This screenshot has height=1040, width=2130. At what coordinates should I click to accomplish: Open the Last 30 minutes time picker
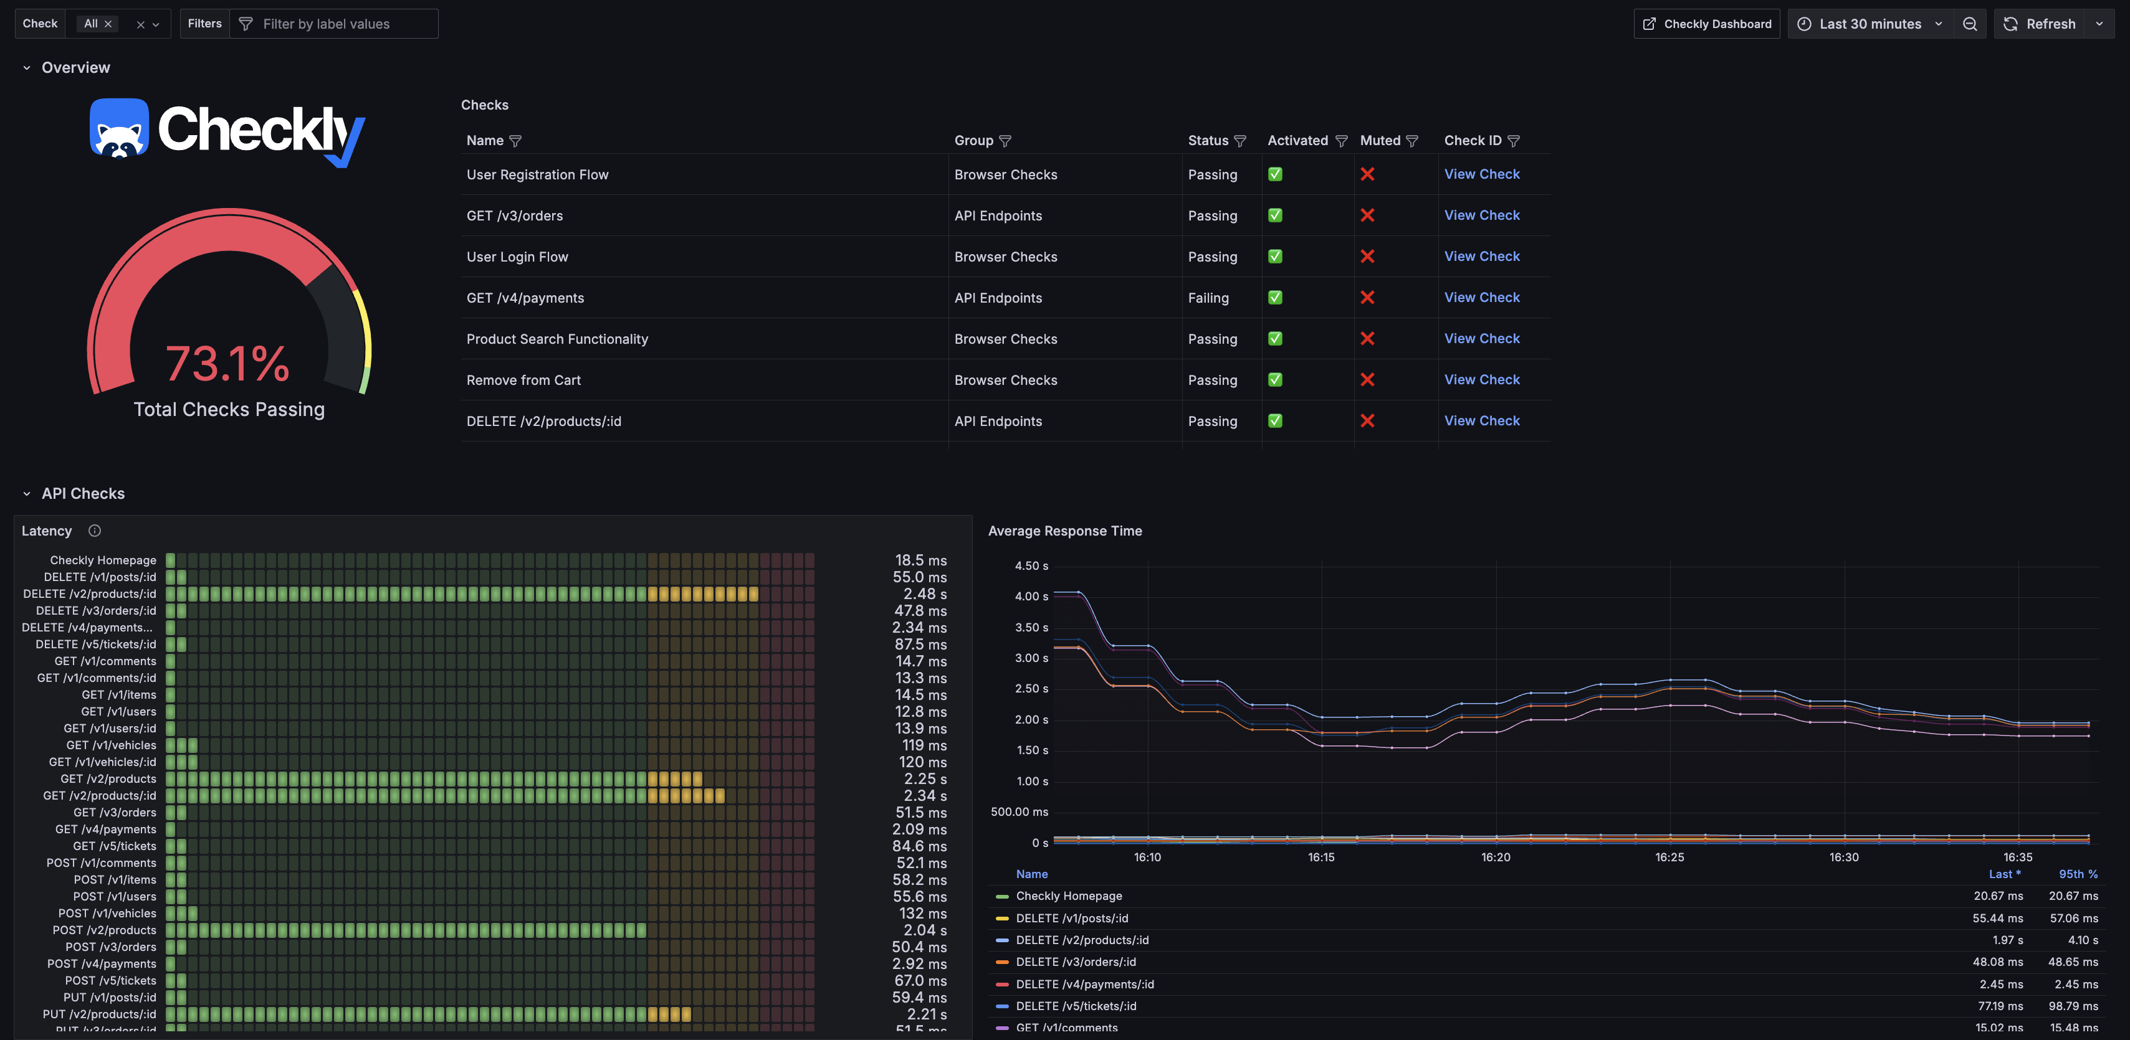point(1870,24)
